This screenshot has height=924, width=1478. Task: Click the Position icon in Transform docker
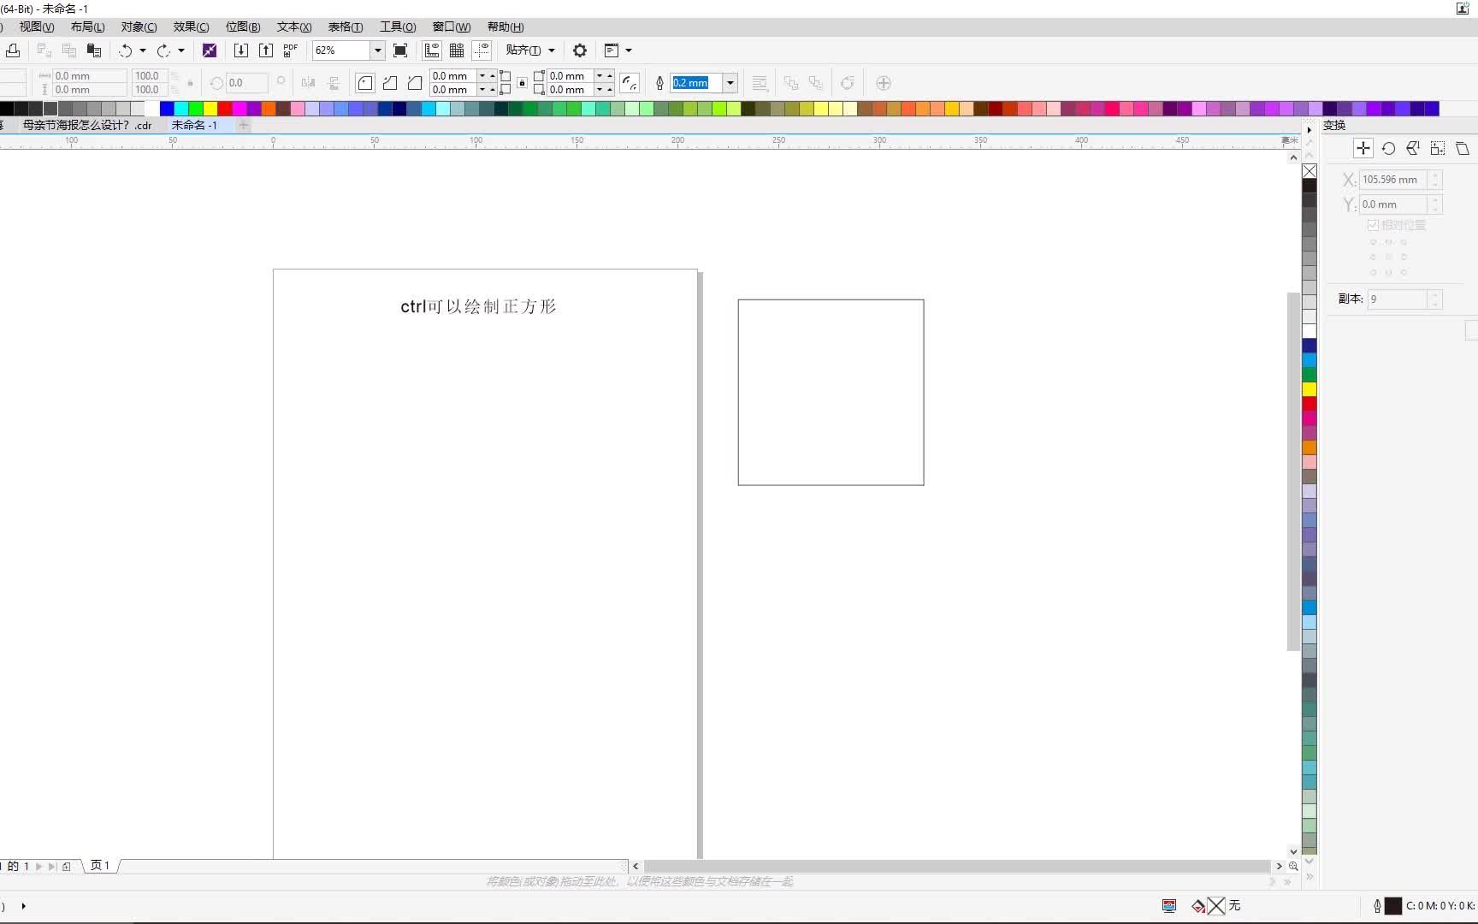(1363, 148)
